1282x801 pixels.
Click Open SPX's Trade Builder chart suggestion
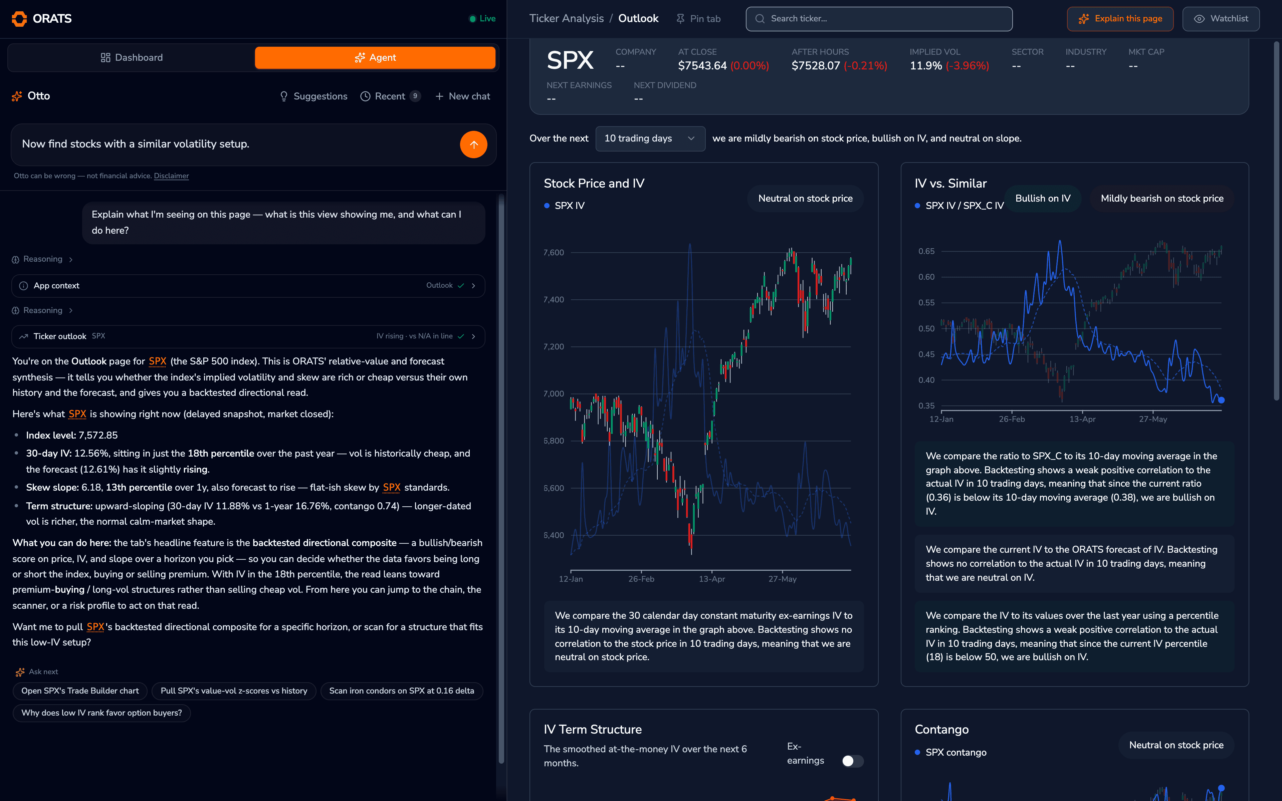80,691
